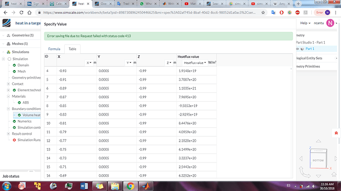
Task: Go back with browser back arrow
Action: (5, 13)
